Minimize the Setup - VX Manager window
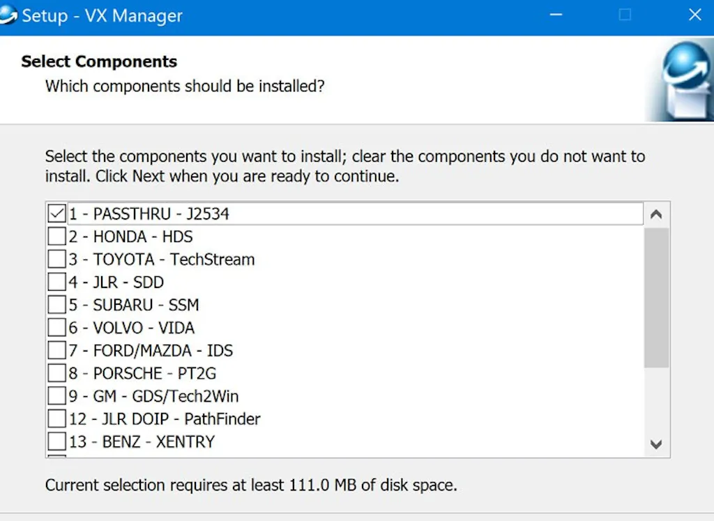This screenshot has height=521, width=714. [x=556, y=15]
